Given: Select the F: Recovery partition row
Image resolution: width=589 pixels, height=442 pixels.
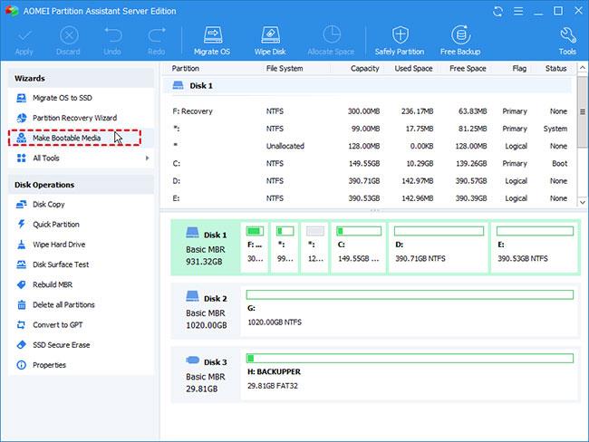Looking at the screenshot, I should coord(369,111).
